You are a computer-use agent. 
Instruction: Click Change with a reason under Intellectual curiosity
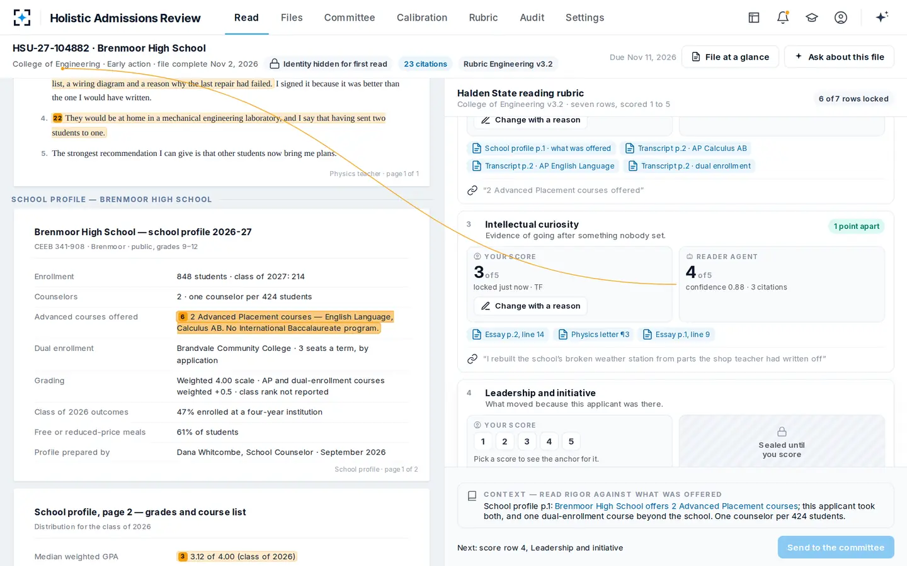click(x=530, y=306)
